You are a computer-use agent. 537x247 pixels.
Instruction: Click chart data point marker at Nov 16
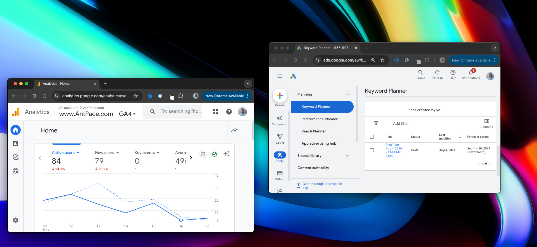pos(181,220)
